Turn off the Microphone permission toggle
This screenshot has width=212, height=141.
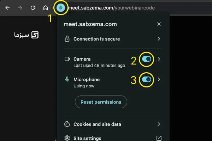tap(146, 80)
